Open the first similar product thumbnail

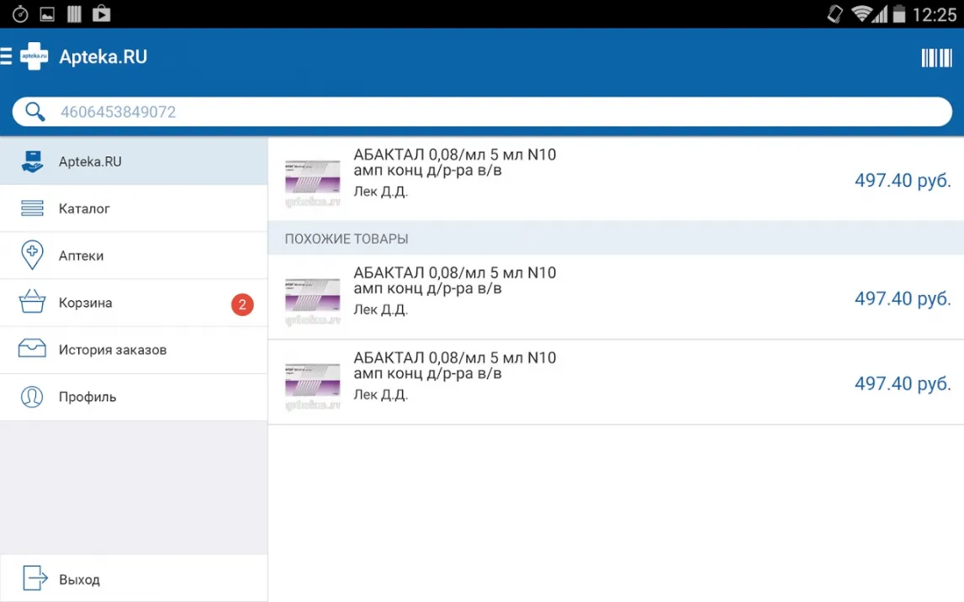point(312,298)
